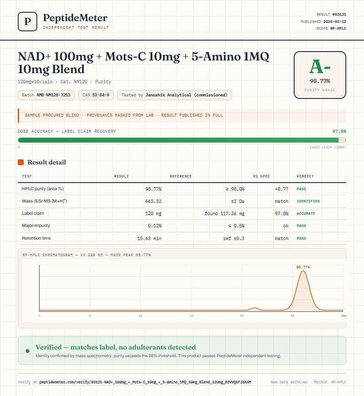Click the INDEPENDENT TEST RESULT tagline
The image size is (364, 396).
(76, 27)
